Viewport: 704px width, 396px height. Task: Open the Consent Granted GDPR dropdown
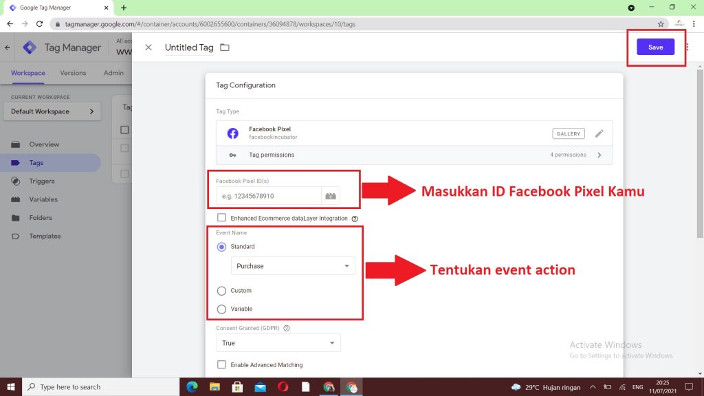[279, 342]
